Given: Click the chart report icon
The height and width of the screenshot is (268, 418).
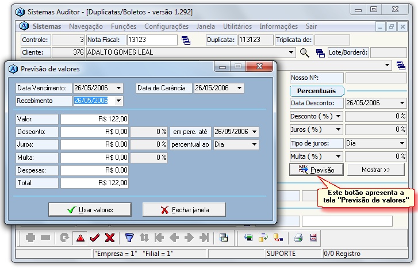Looking at the screenshot, I should (x=313, y=238).
